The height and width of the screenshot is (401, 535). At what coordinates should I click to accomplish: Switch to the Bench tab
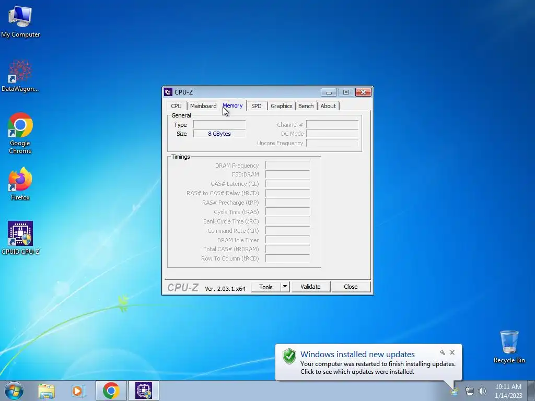point(306,106)
